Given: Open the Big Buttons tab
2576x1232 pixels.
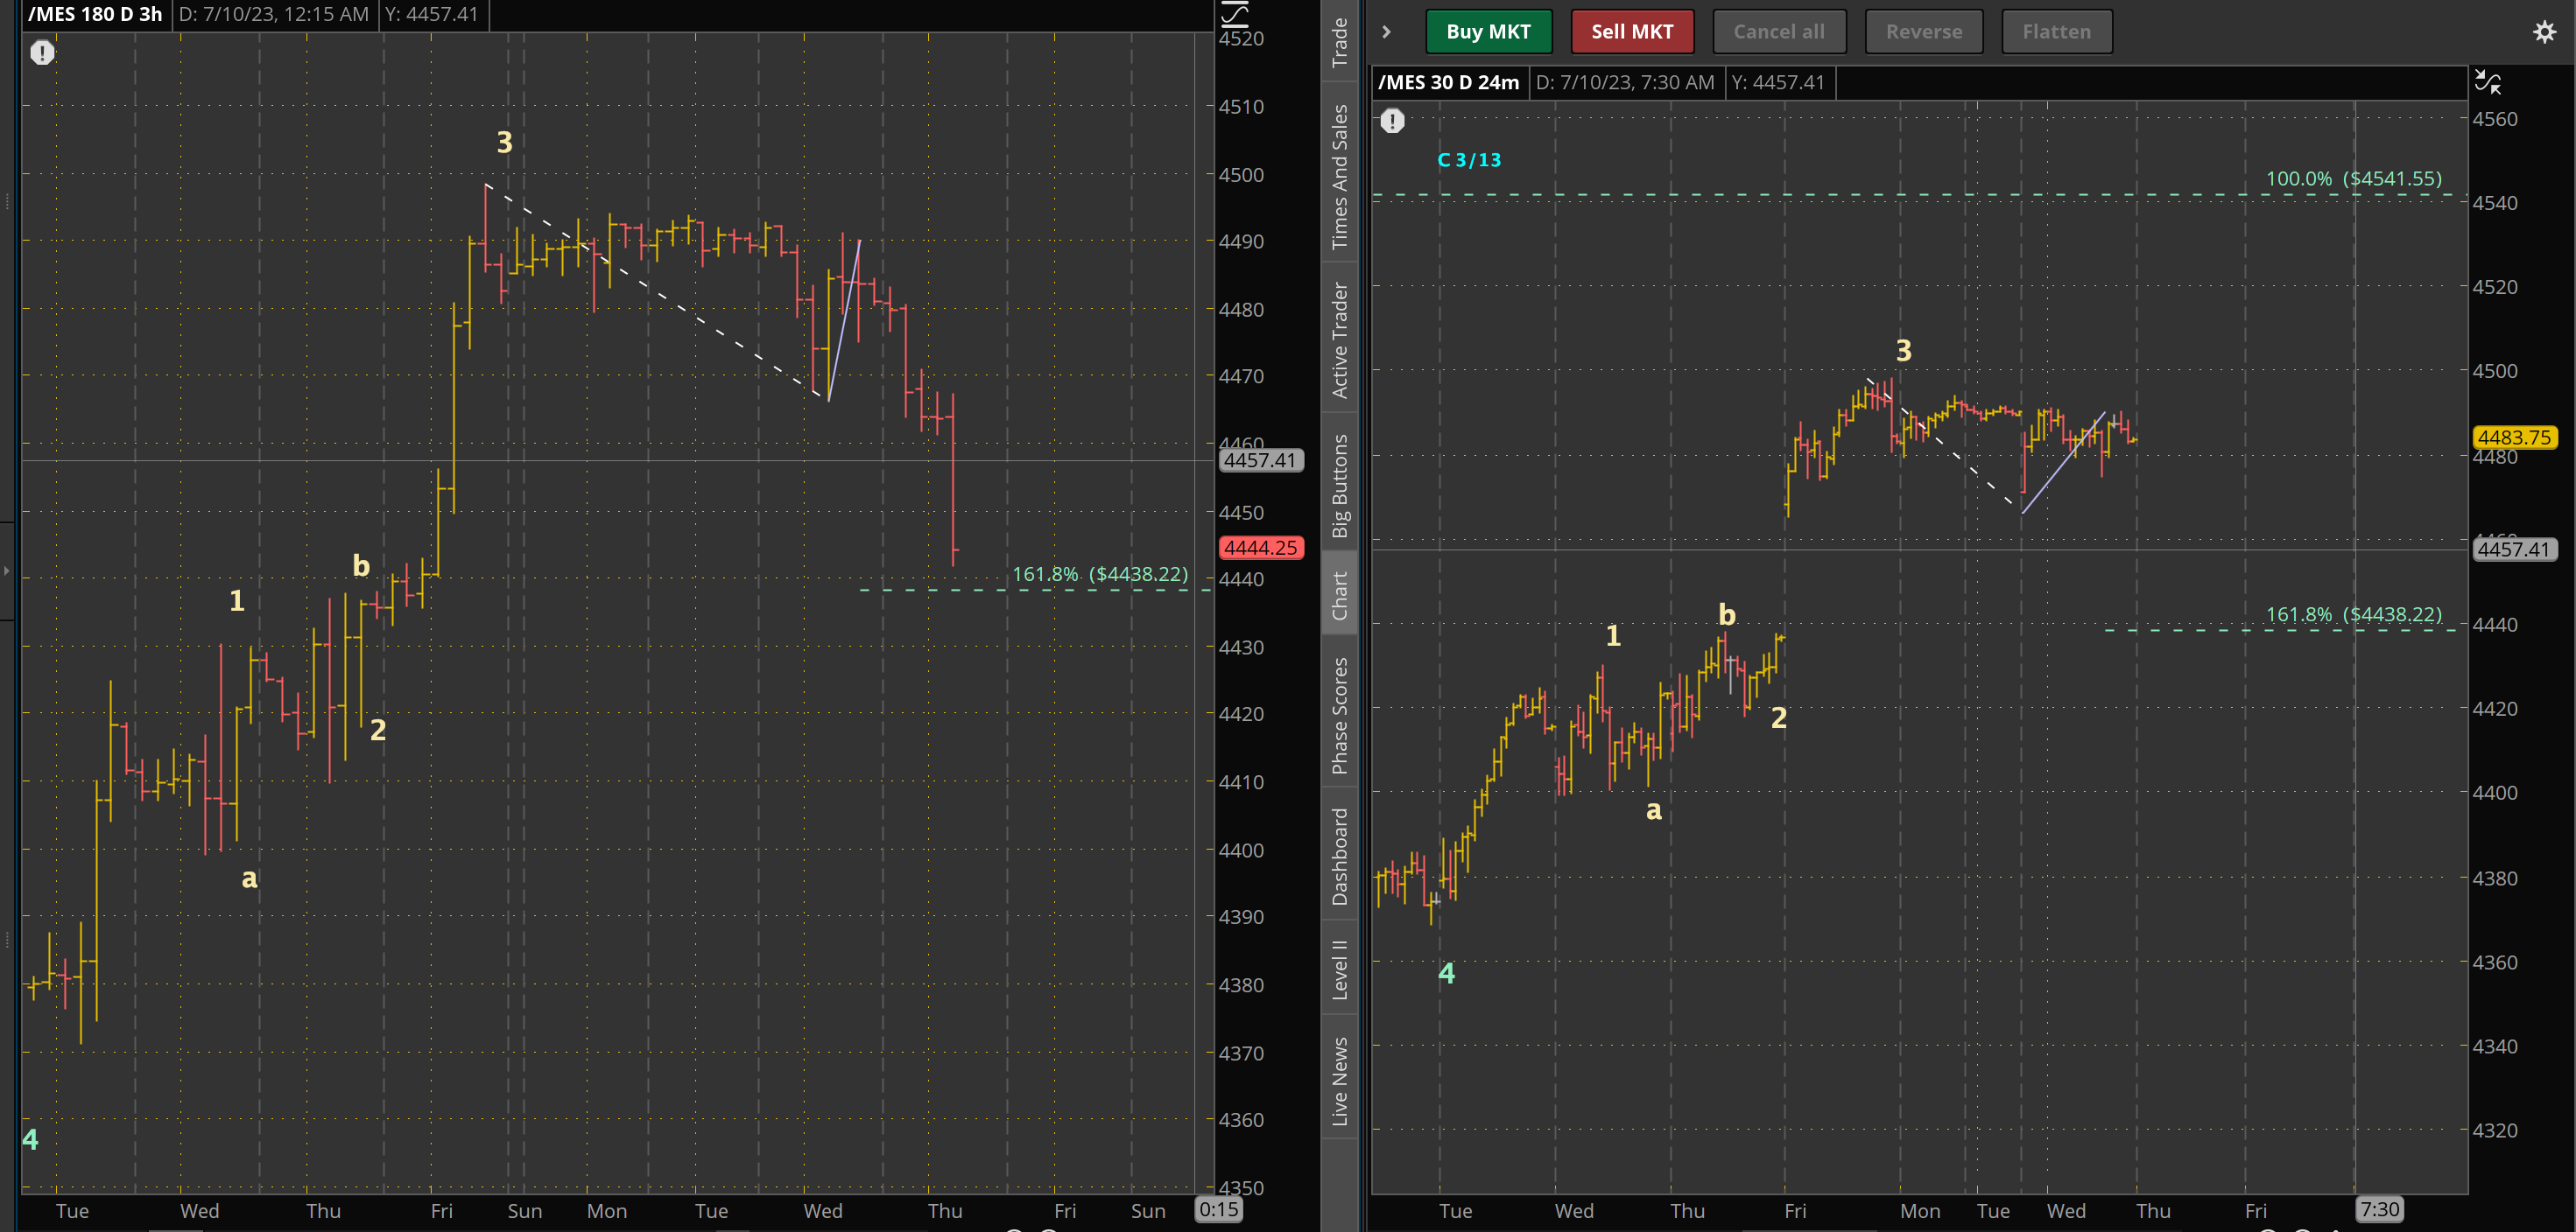Looking at the screenshot, I should [1339, 486].
